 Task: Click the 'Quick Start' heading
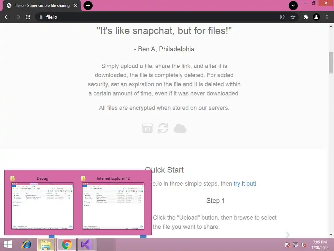click(164, 170)
